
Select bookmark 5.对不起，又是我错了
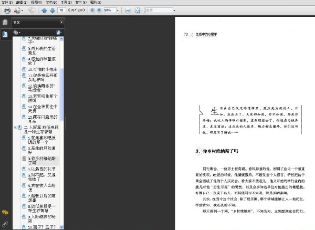tap(41, 177)
